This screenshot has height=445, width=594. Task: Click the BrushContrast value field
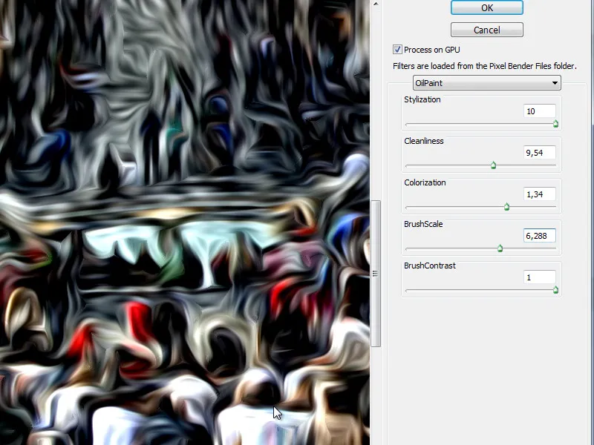point(539,277)
